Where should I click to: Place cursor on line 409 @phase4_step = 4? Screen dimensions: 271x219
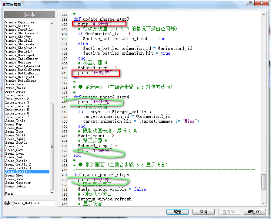98,68
